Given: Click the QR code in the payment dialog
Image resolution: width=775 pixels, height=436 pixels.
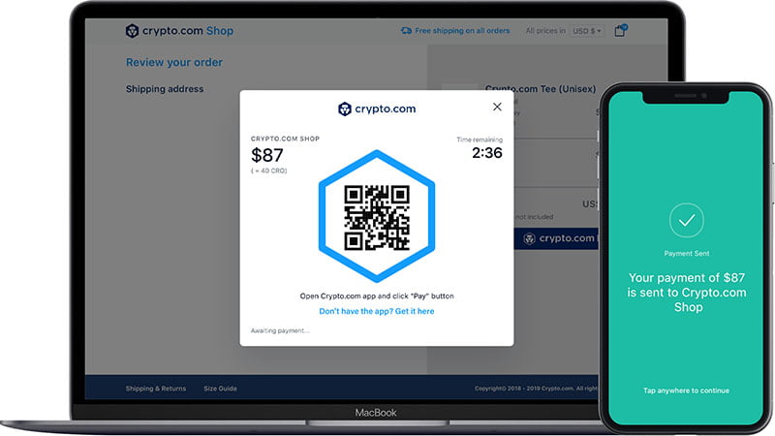Looking at the screenshot, I should click(377, 217).
